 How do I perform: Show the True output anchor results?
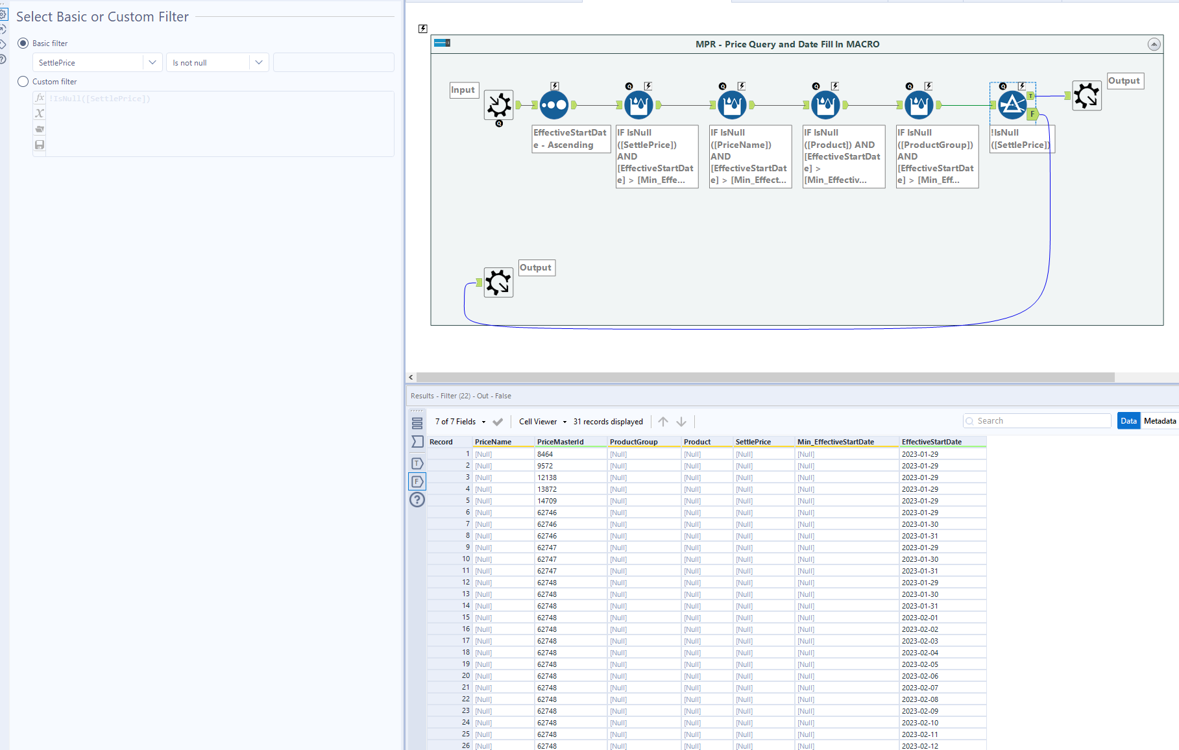[417, 463]
